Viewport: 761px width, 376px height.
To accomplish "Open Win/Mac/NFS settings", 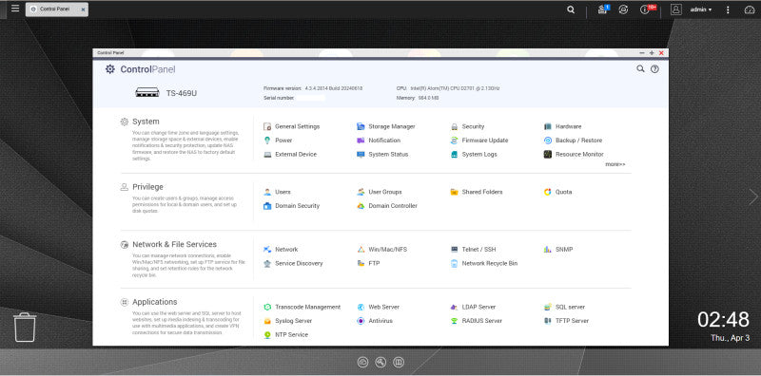I will [382, 250].
